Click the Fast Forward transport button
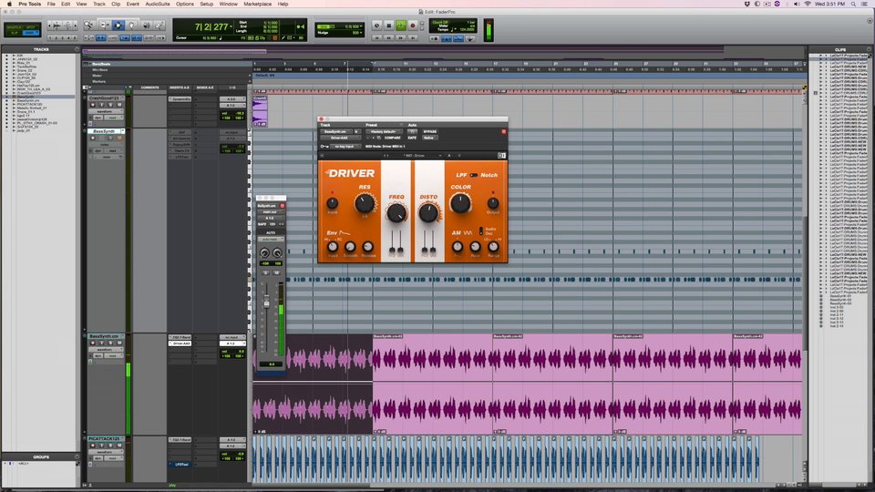This screenshot has width=875, height=492. tap(401, 38)
